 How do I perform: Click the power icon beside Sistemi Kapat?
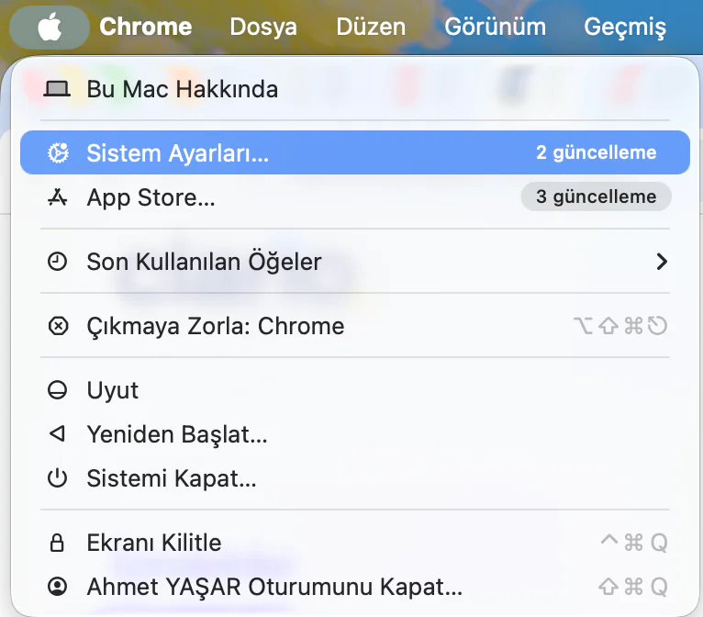pos(58,478)
